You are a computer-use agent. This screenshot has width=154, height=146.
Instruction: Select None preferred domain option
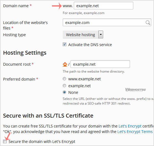point(64,92)
